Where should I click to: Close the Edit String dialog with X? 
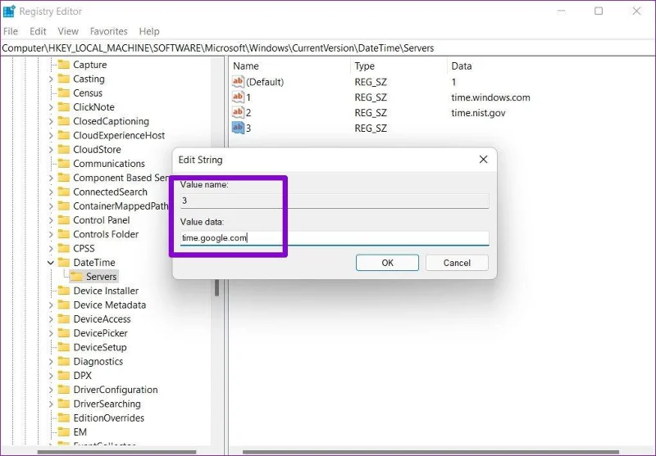pos(483,159)
